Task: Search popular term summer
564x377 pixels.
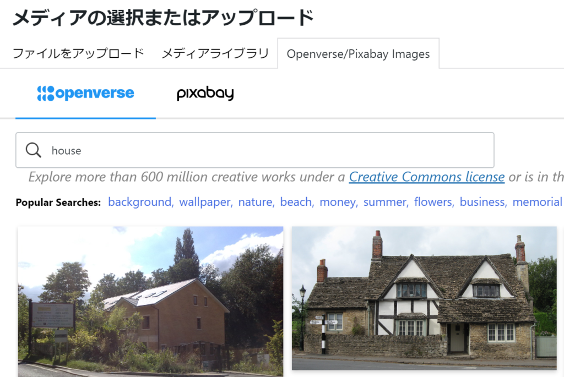Action: [x=385, y=202]
